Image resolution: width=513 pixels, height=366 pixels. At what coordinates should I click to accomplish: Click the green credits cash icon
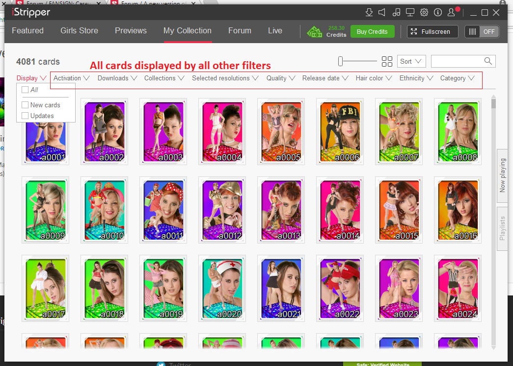coord(314,32)
